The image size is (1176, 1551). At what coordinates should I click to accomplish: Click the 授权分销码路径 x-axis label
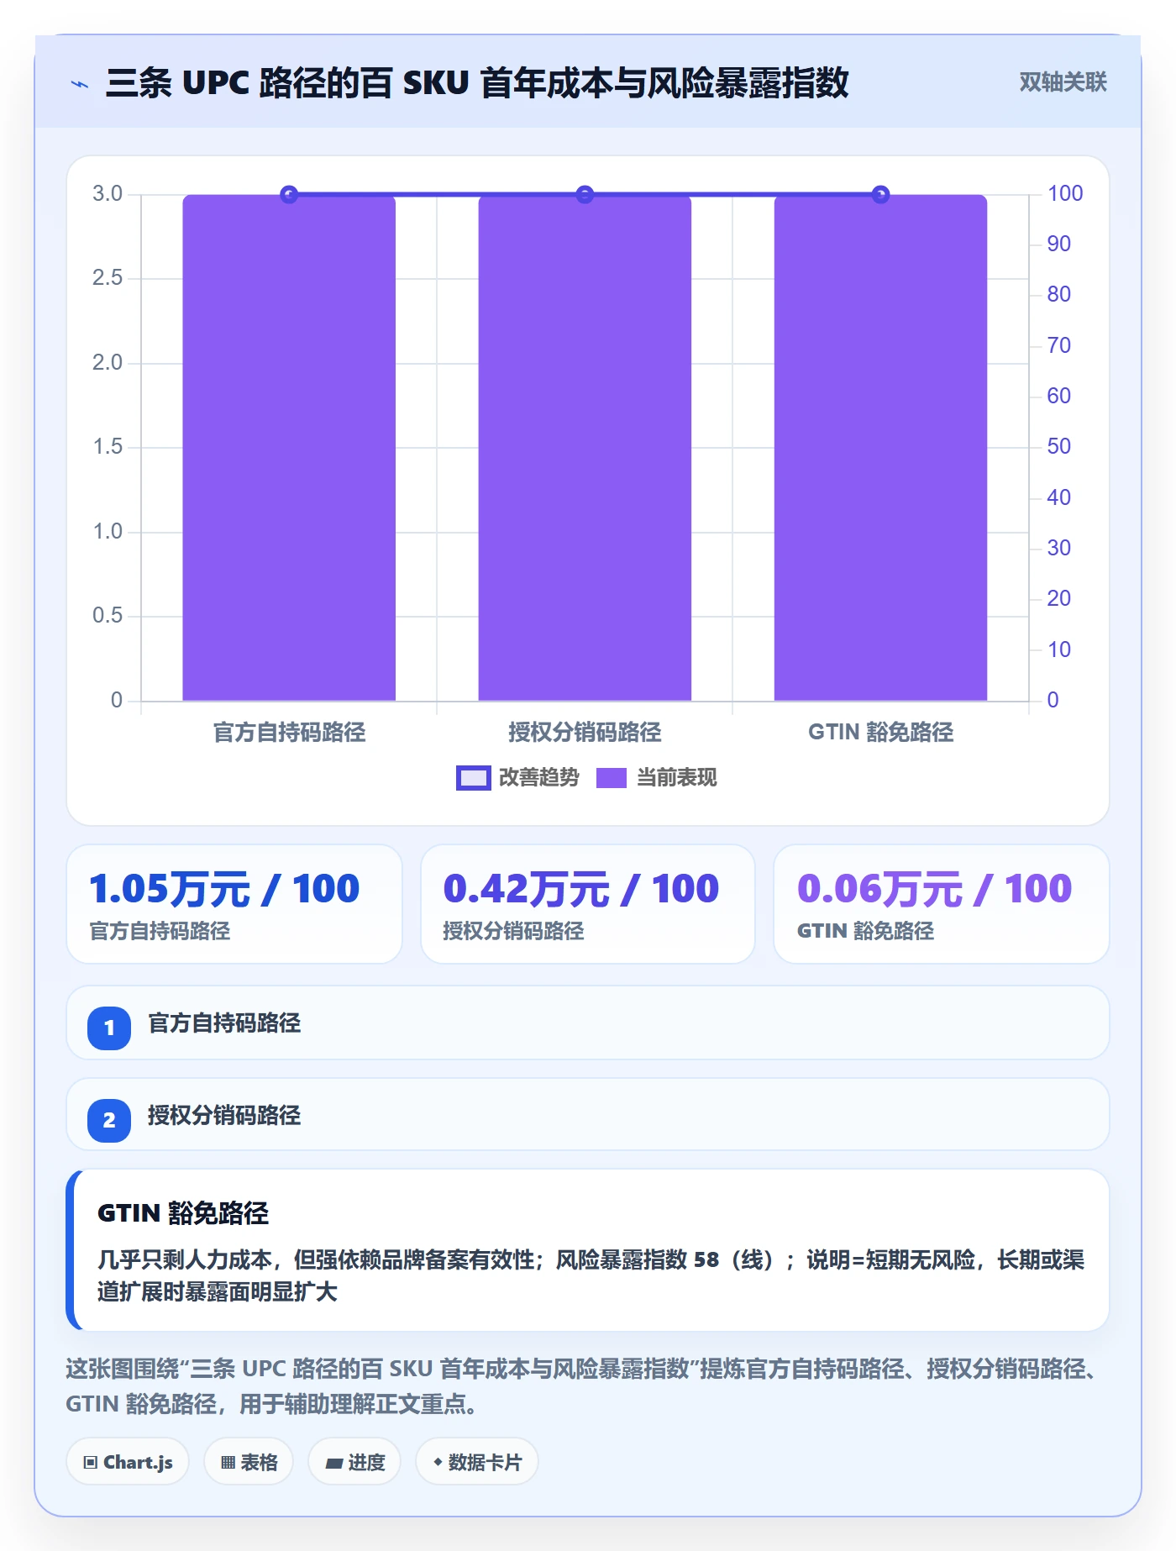point(585,733)
